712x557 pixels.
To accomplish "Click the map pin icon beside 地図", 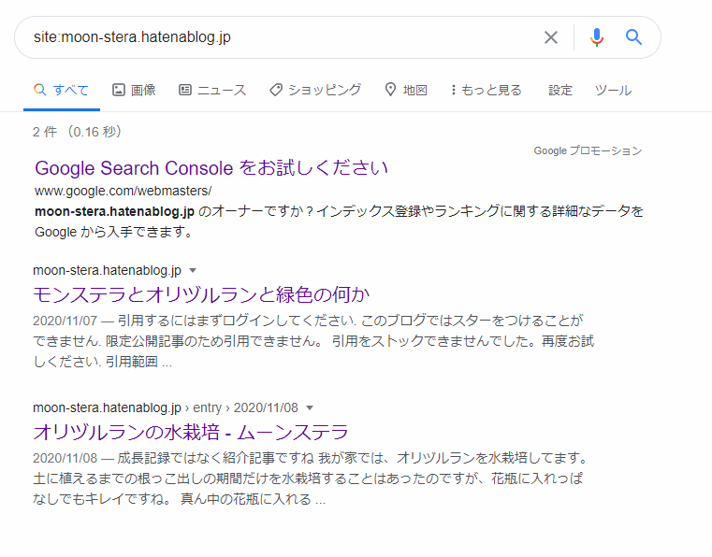I will (390, 90).
